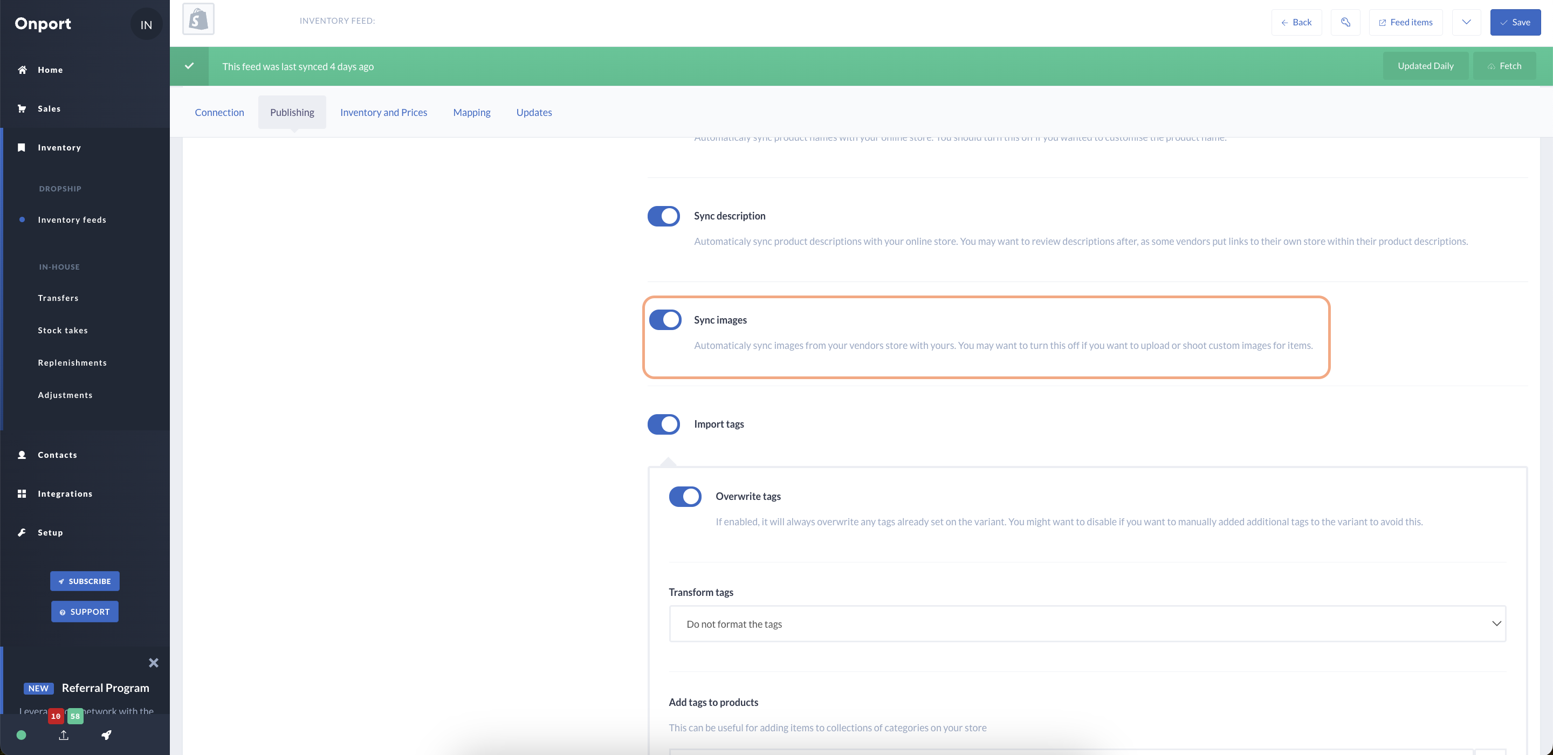Click the Overwrite tags label
The image size is (1553, 755).
(x=747, y=496)
